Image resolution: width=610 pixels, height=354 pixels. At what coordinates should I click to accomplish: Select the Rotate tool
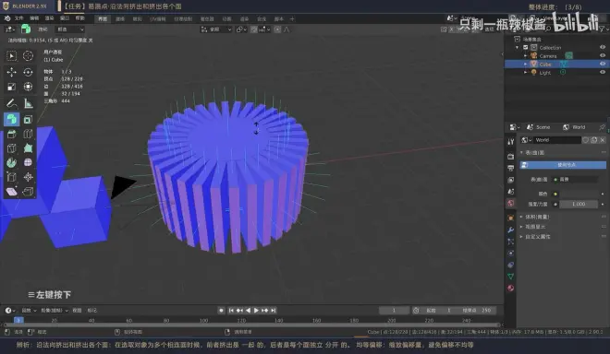tap(28, 72)
